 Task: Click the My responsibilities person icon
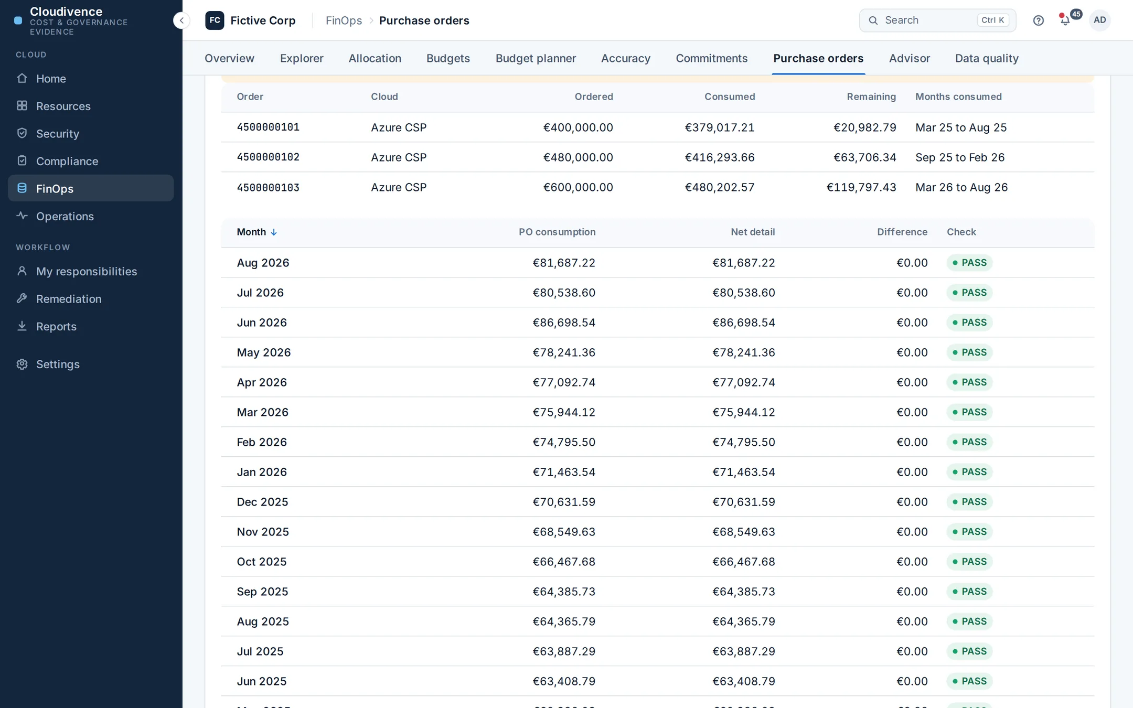[22, 271]
